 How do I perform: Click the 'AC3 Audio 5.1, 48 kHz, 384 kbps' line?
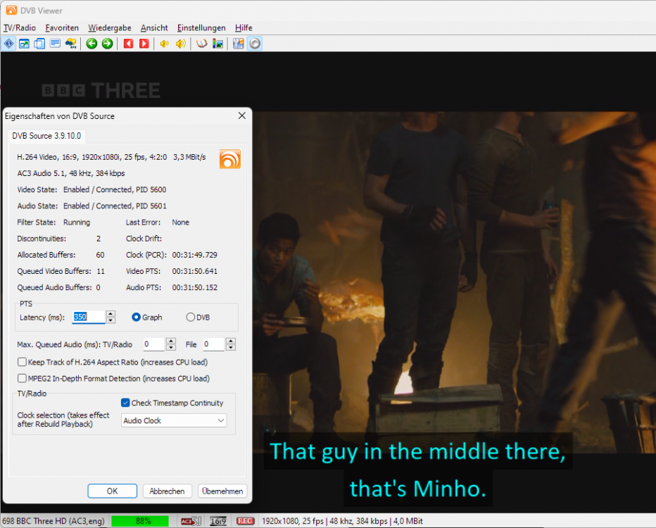[70, 173]
